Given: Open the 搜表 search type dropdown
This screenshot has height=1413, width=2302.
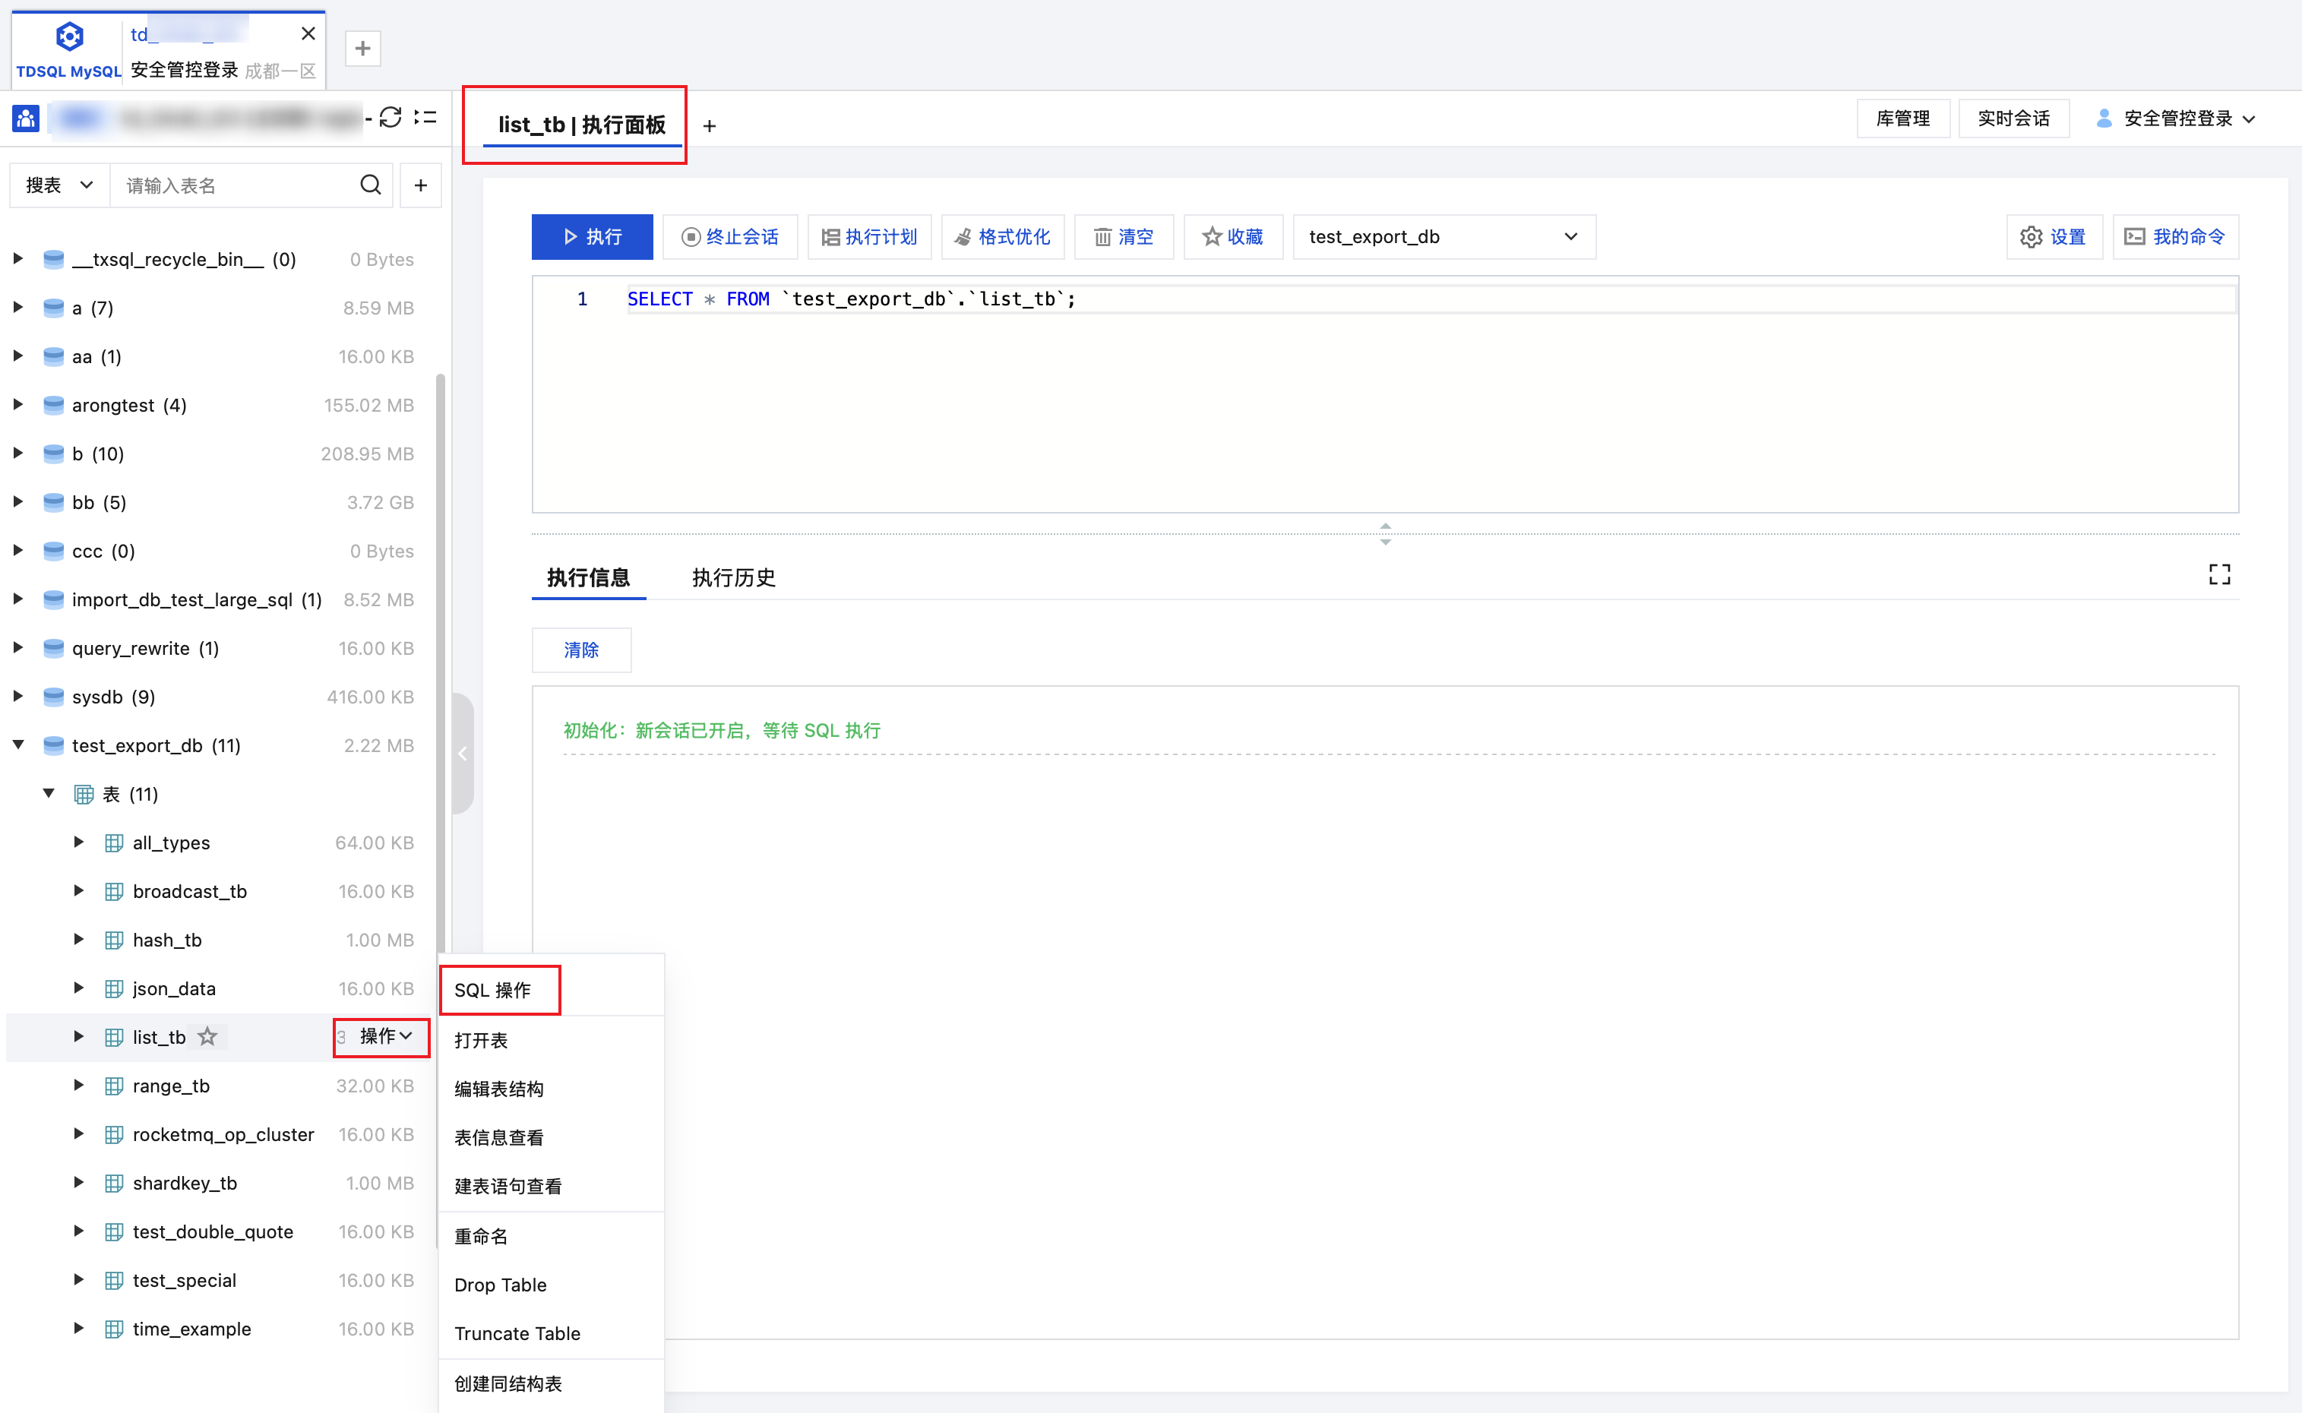Looking at the screenshot, I should [59, 185].
